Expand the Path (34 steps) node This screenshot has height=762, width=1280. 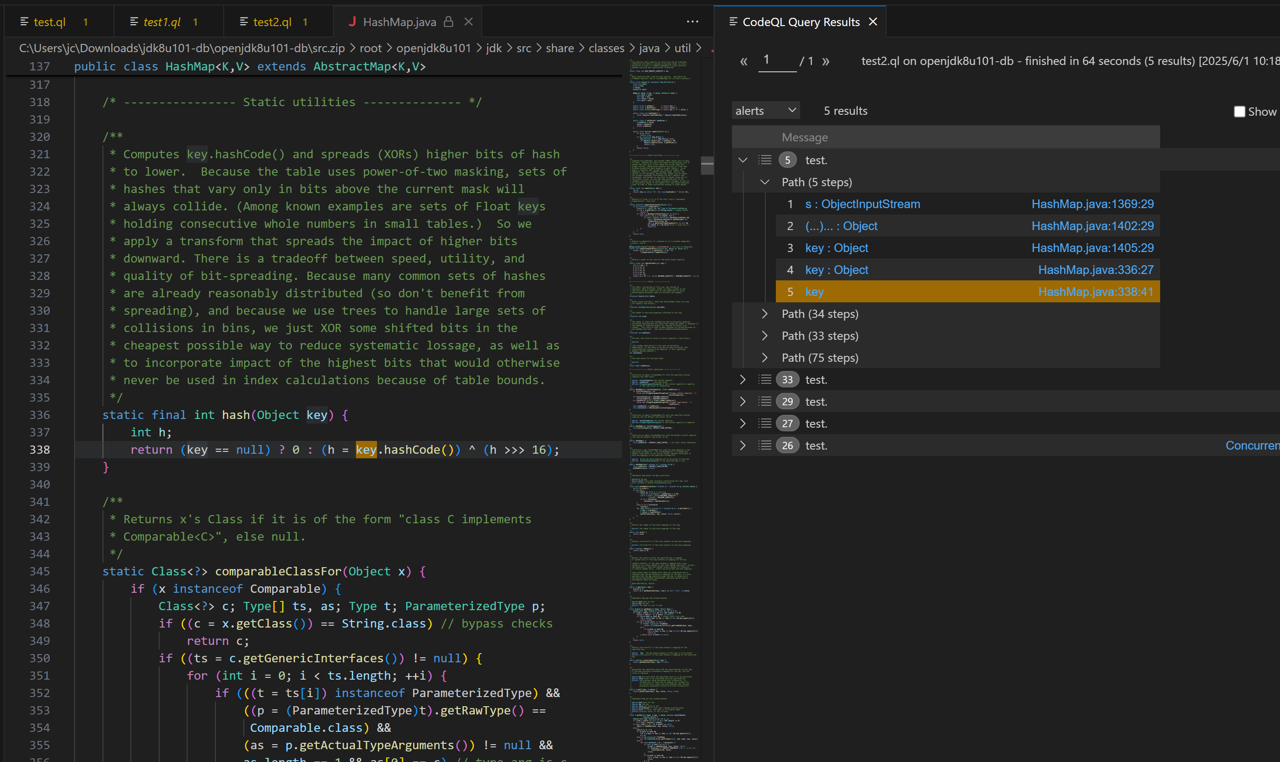pos(764,313)
